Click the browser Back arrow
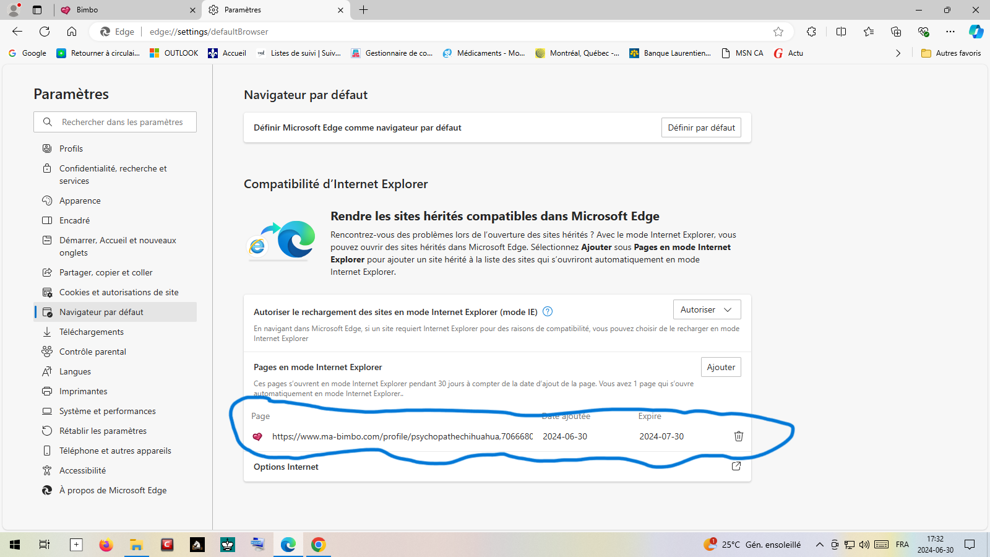990x557 pixels. (x=17, y=32)
